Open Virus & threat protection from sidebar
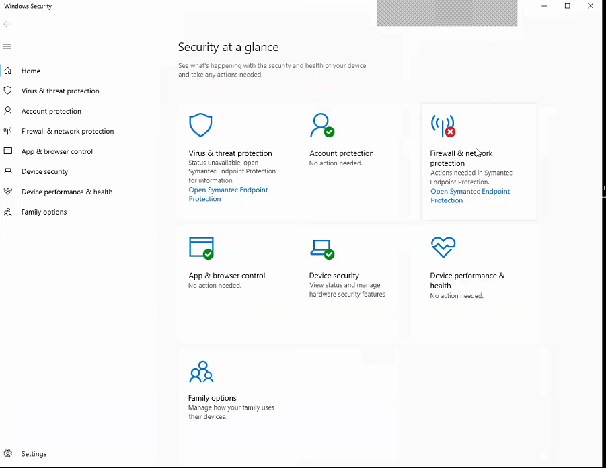Screen dimensions: 606x468 (x=61, y=91)
